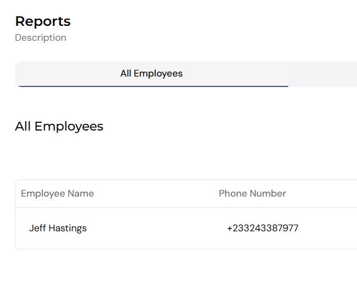Click the Description subtitle under Reports
The image size is (357, 288).
pyautogui.click(x=41, y=37)
